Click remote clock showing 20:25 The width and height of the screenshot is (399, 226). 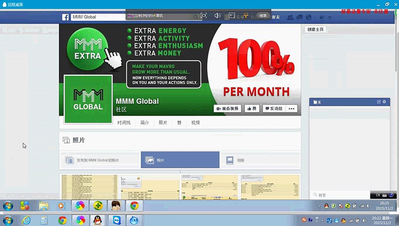tap(384, 206)
